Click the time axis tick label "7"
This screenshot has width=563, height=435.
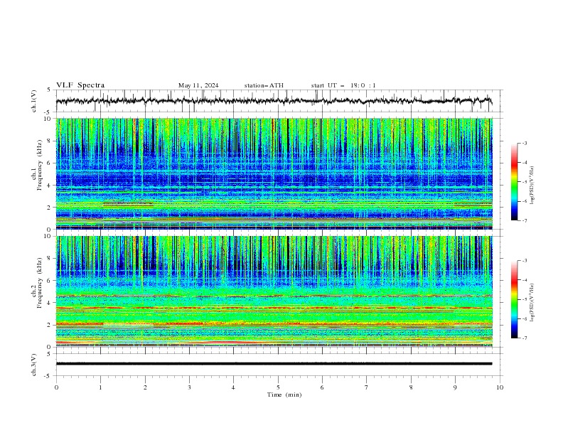click(367, 387)
